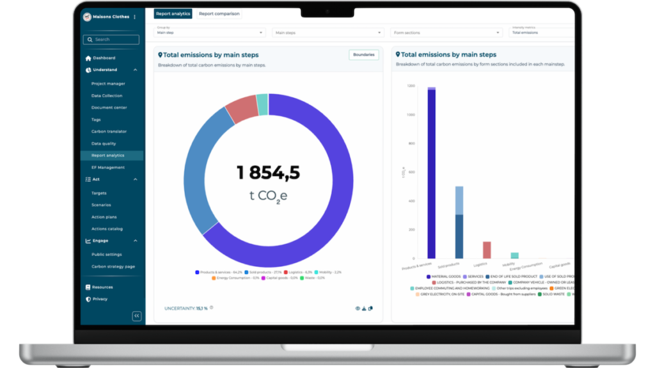Click the Boundaries button
This screenshot has height=368, width=655.
pos(363,55)
